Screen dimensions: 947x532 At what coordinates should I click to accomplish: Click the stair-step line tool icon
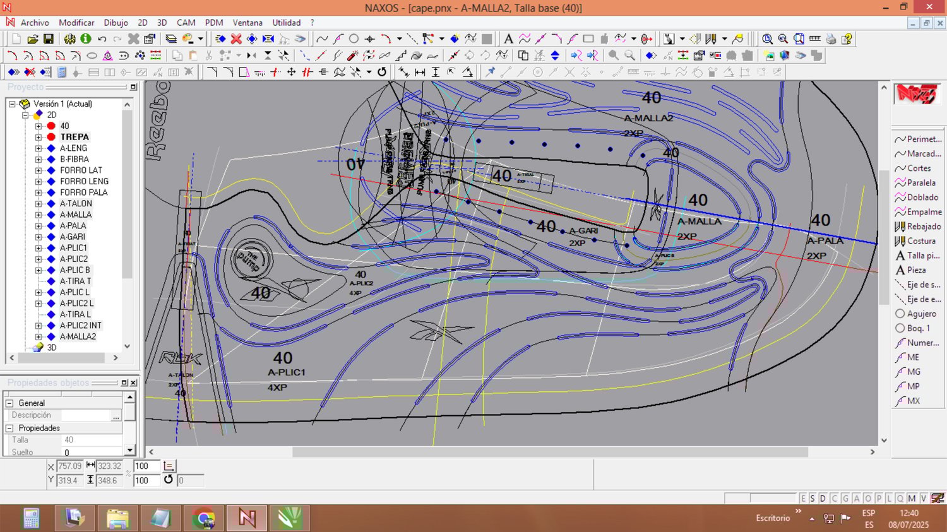401,56
